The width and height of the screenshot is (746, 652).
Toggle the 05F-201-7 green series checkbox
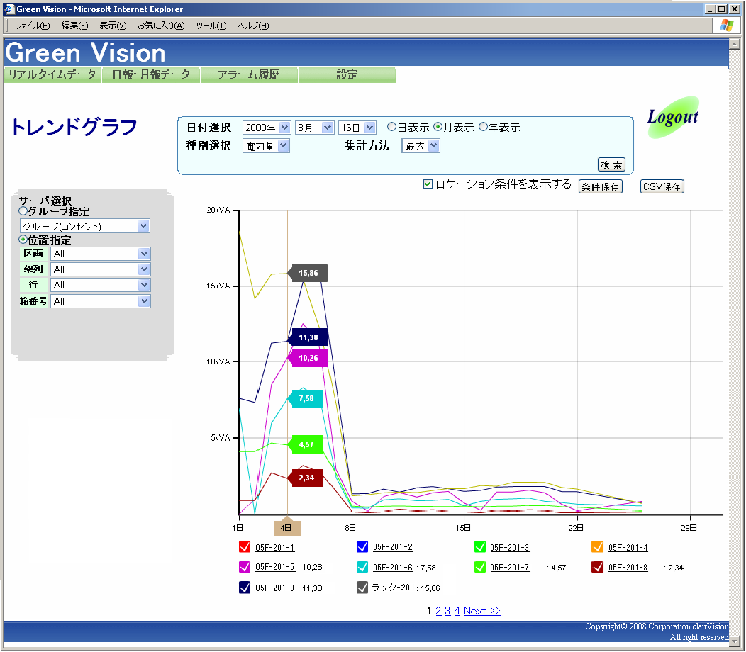click(x=479, y=567)
